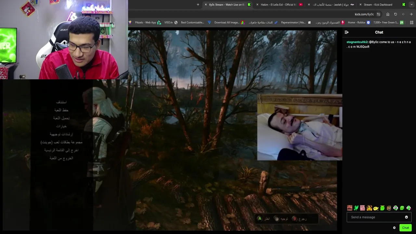
Task: Open the bookmarks apps grid icon
Action: pyautogui.click(x=412, y=22)
